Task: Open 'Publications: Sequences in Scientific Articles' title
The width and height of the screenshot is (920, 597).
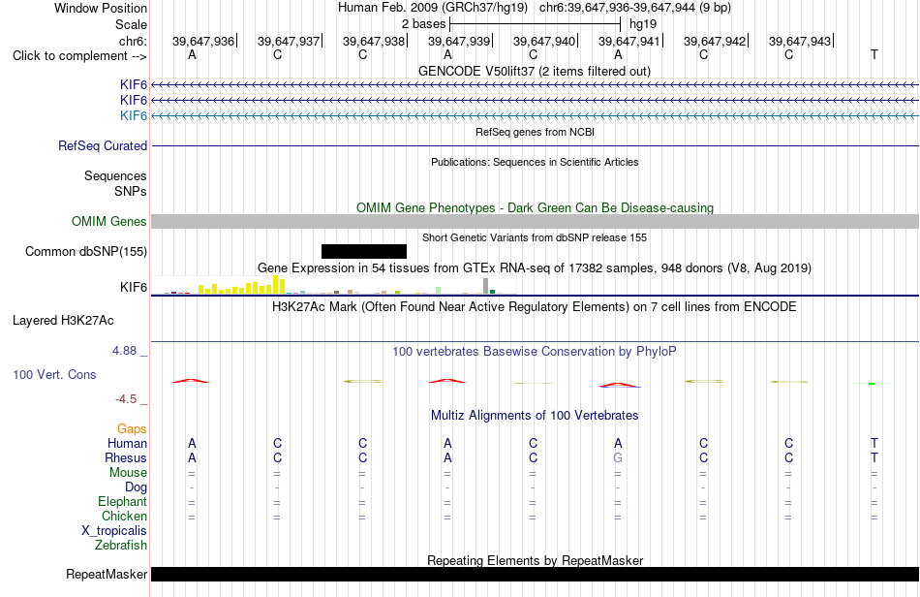Action: 535,162
